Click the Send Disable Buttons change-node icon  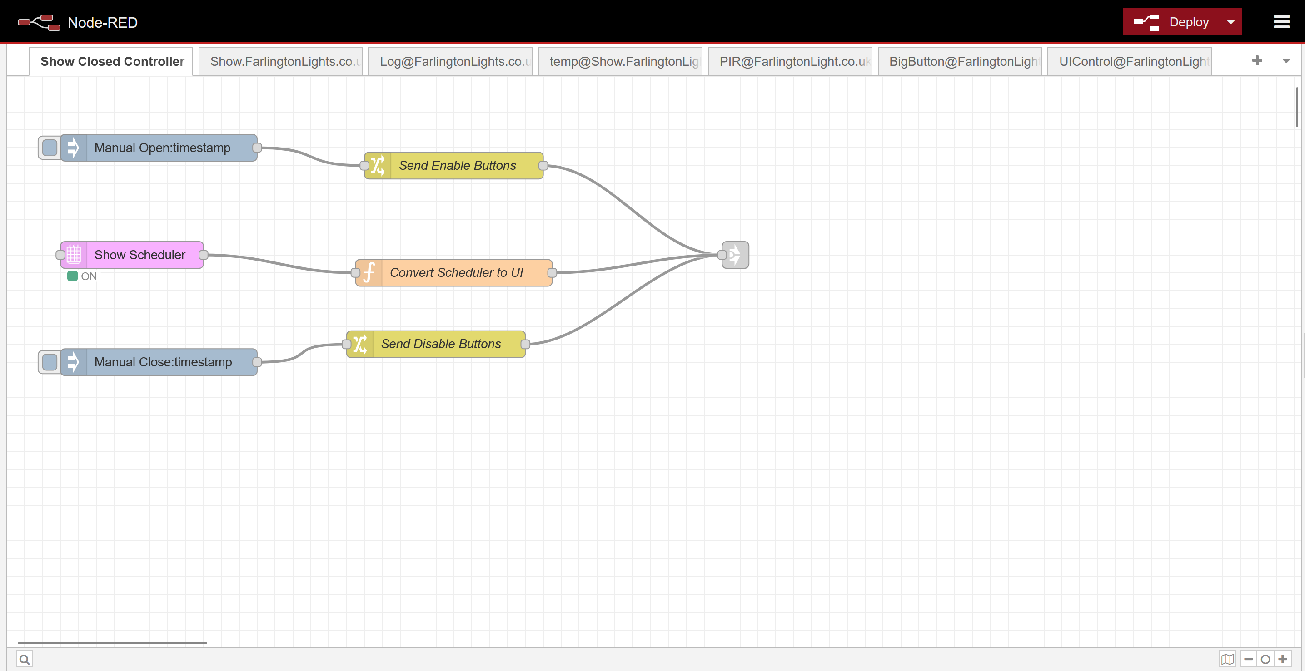[x=360, y=344]
